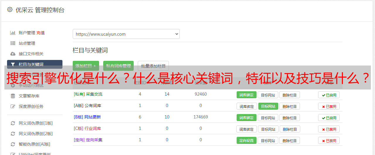
Task: Click 词库绑定 in the 采集交流 row
Action: click(247, 95)
